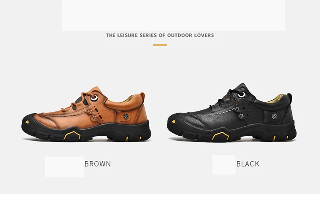Select the BLACK color label
320x197 pixels.
pos(248,164)
